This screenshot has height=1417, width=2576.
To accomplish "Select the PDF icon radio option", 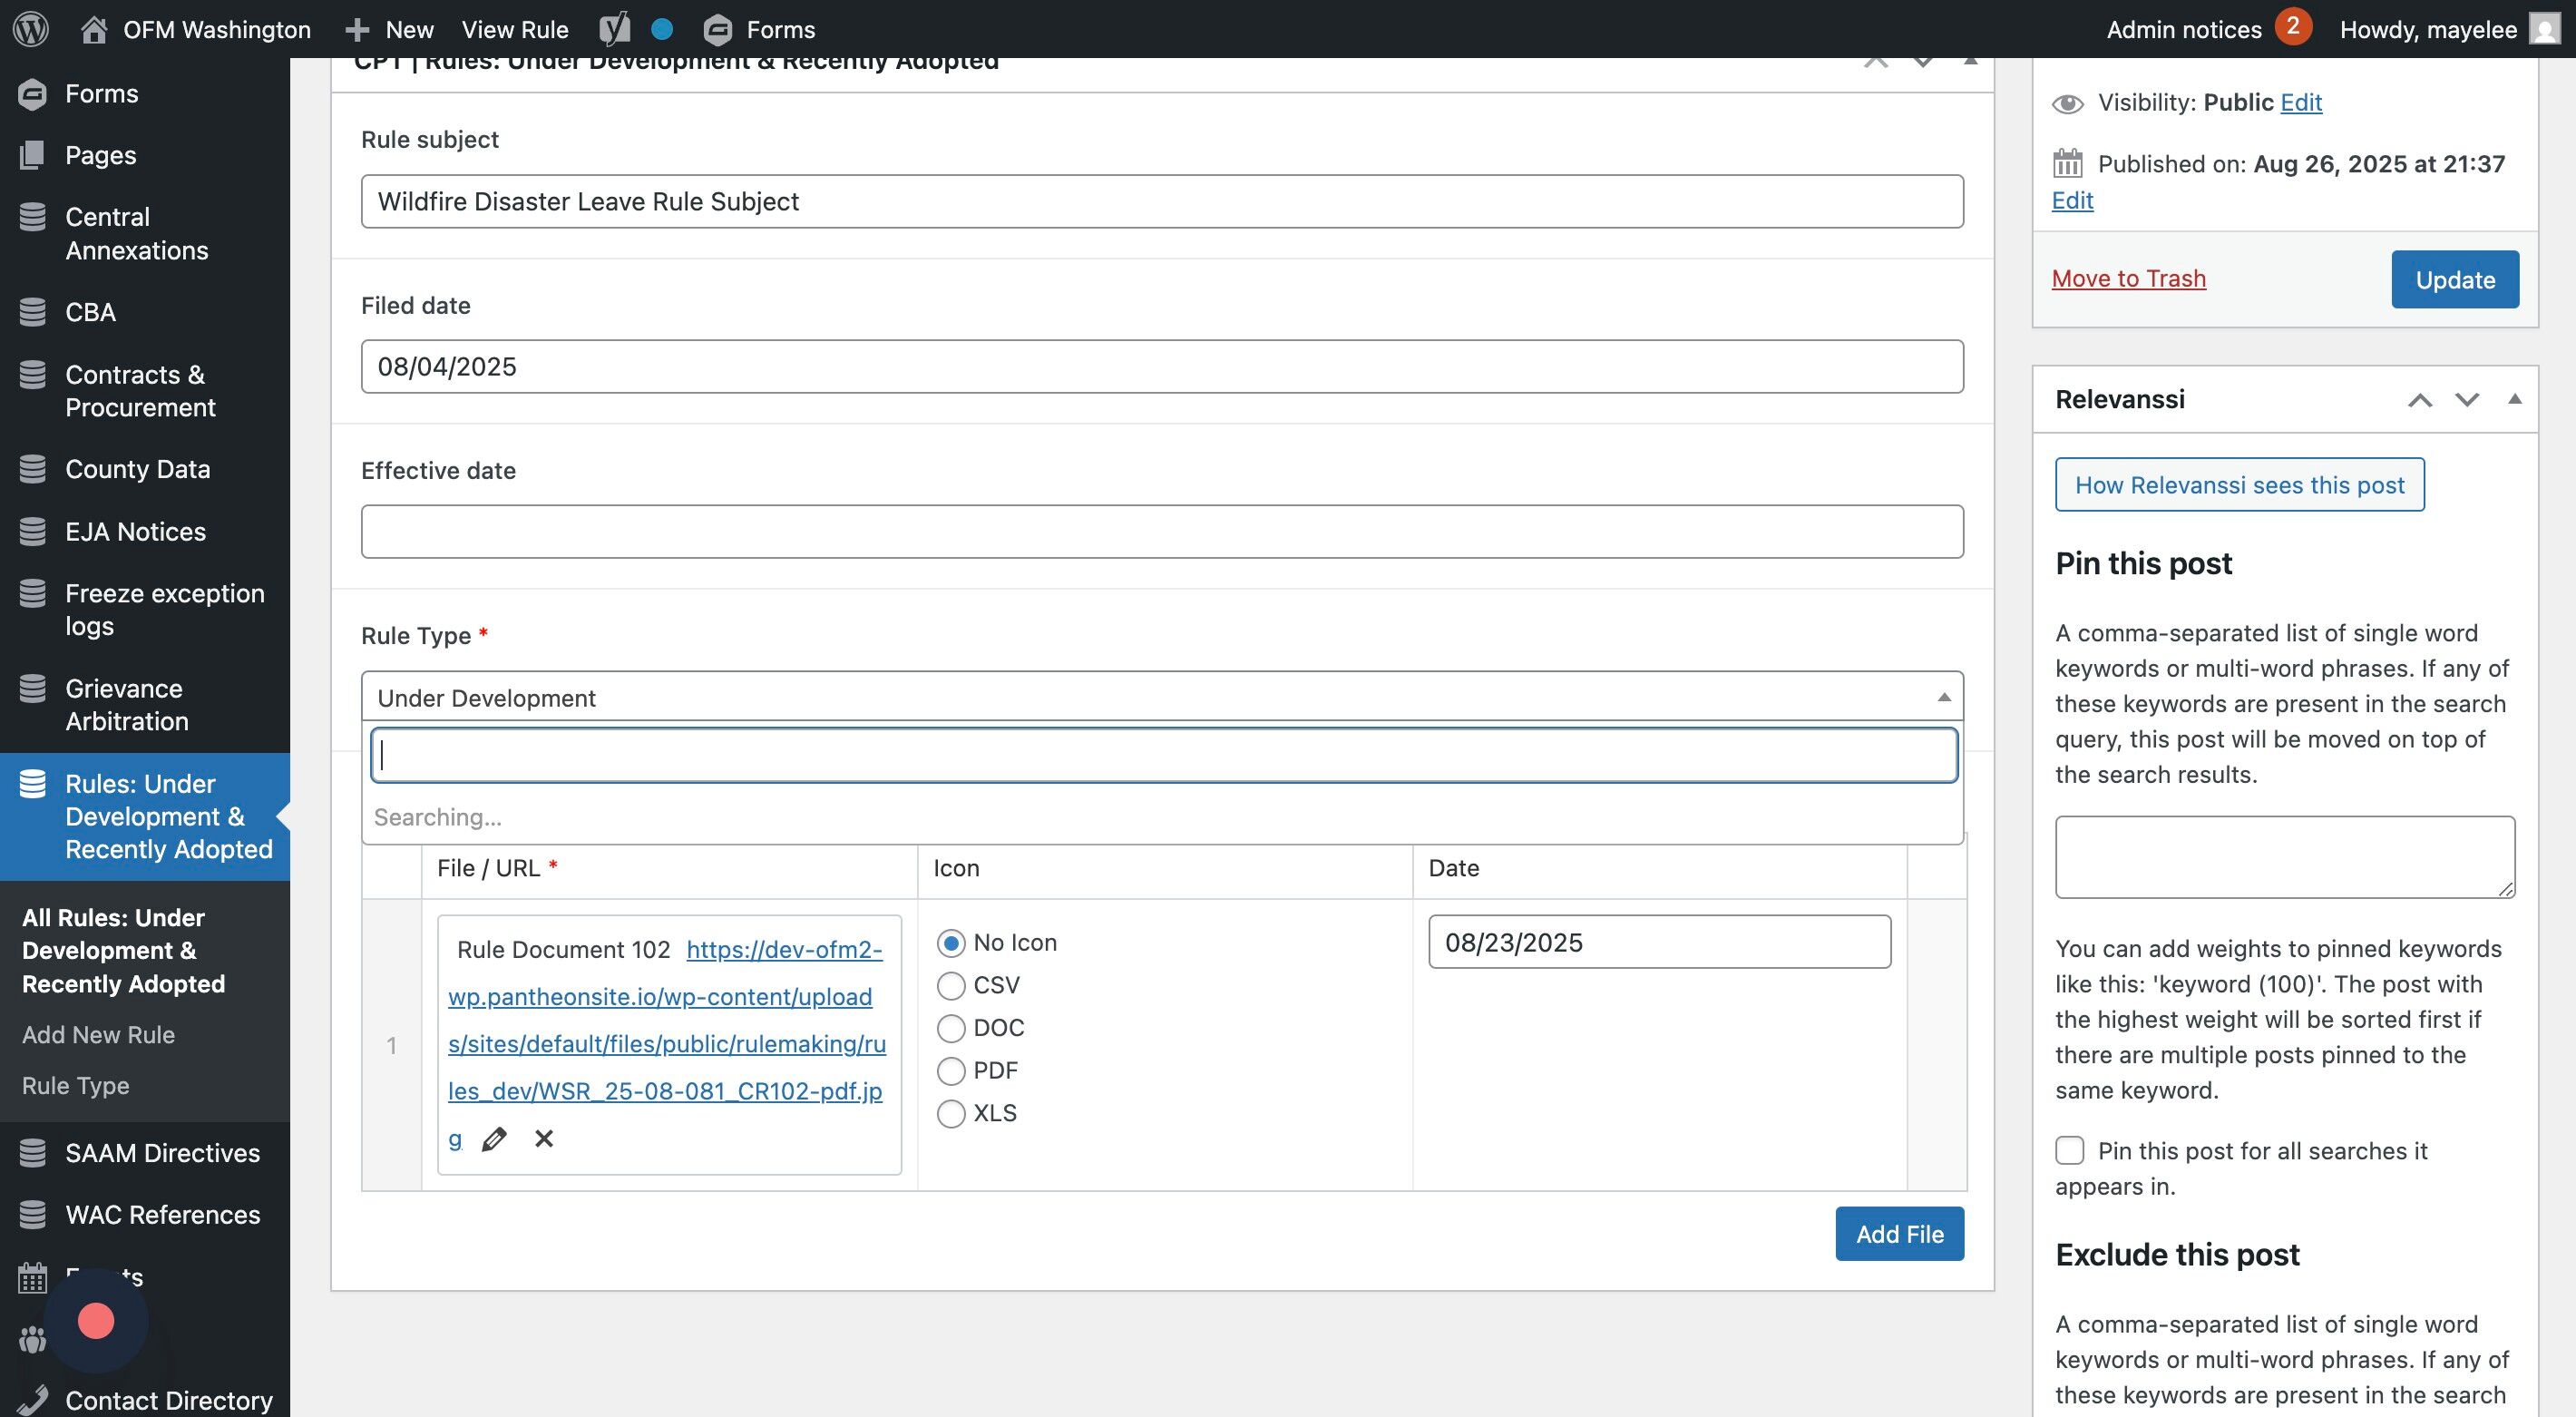I will pos(950,1071).
